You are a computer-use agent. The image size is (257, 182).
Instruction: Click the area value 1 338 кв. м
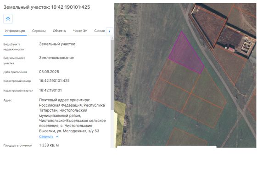coord(49,145)
